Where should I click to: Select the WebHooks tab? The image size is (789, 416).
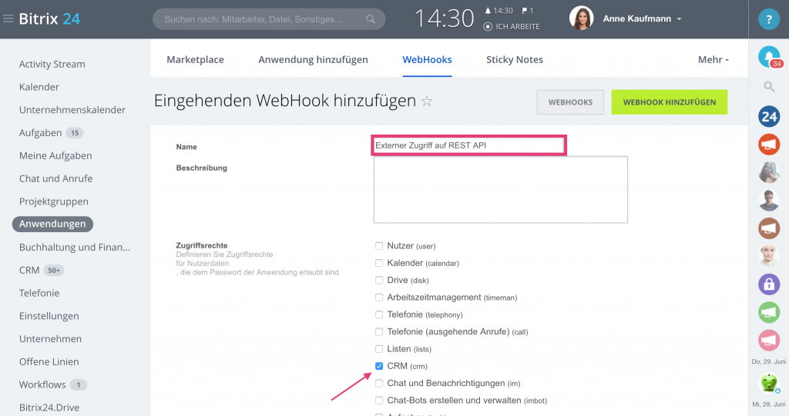click(427, 59)
